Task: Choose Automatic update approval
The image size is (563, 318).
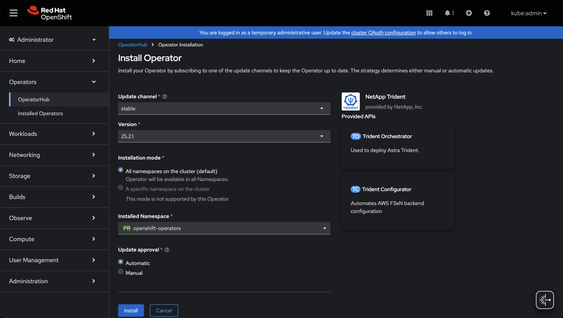Action: (121, 262)
